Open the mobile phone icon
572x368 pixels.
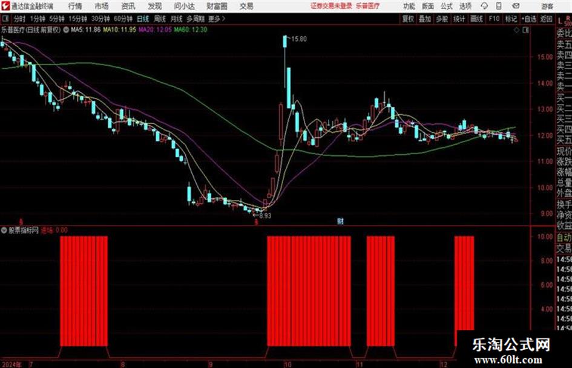click(499, 6)
